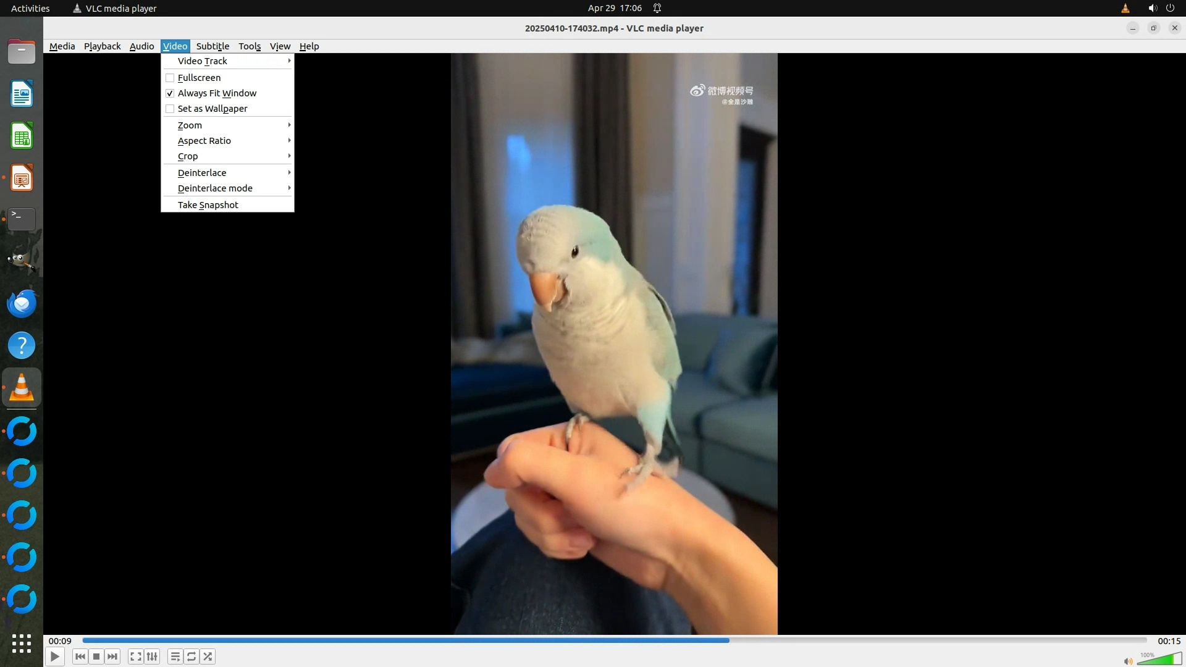Click Take Snapshot entry
Image resolution: width=1186 pixels, height=667 pixels.
208,205
